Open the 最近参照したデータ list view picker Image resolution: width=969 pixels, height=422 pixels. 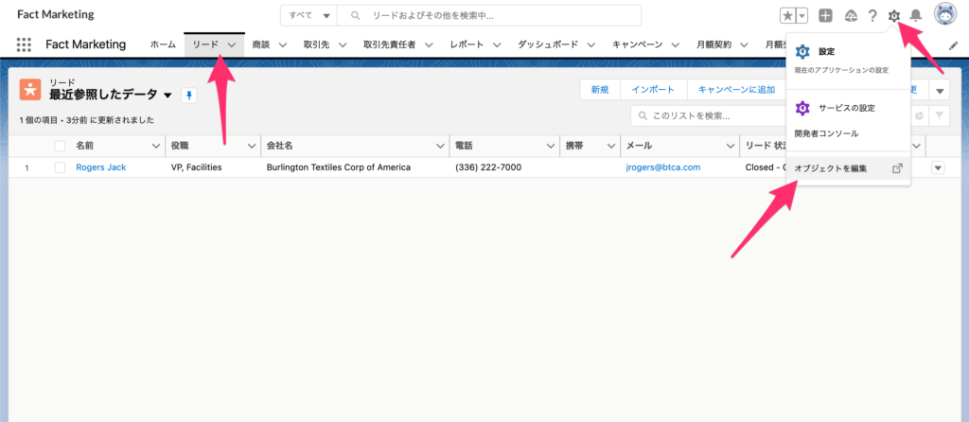pos(168,96)
